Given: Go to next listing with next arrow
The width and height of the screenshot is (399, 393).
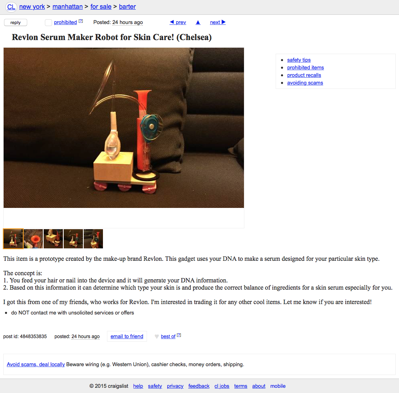Looking at the screenshot, I should [x=218, y=22].
